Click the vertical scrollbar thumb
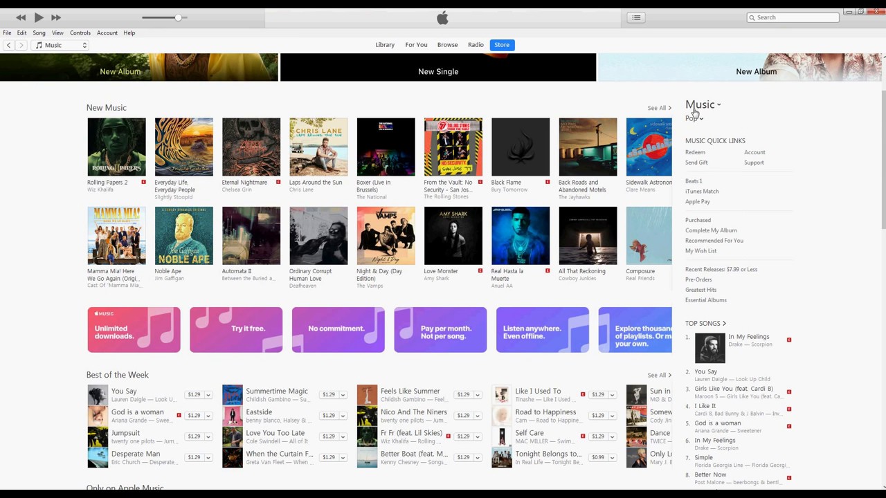This screenshot has width=886, height=498. coord(883,159)
